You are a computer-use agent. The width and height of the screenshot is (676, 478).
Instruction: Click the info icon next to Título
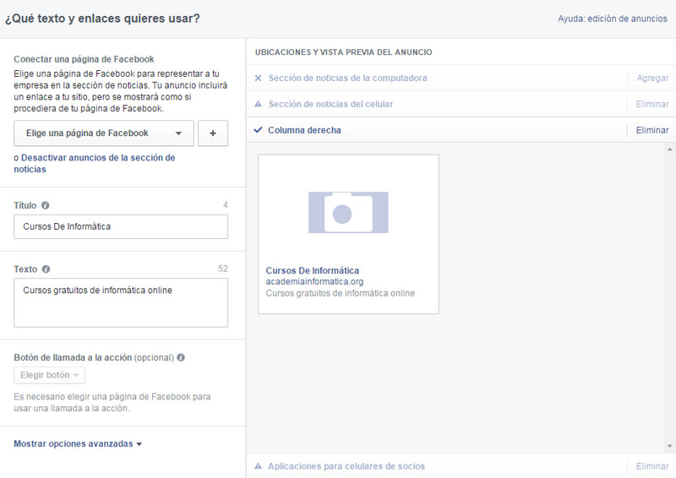pyautogui.click(x=46, y=205)
